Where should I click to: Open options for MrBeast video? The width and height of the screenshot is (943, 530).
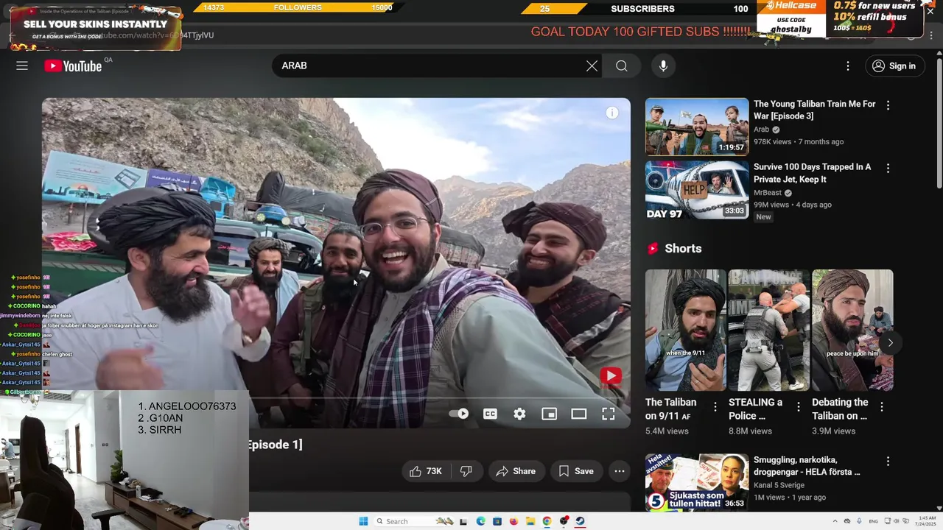point(888,169)
